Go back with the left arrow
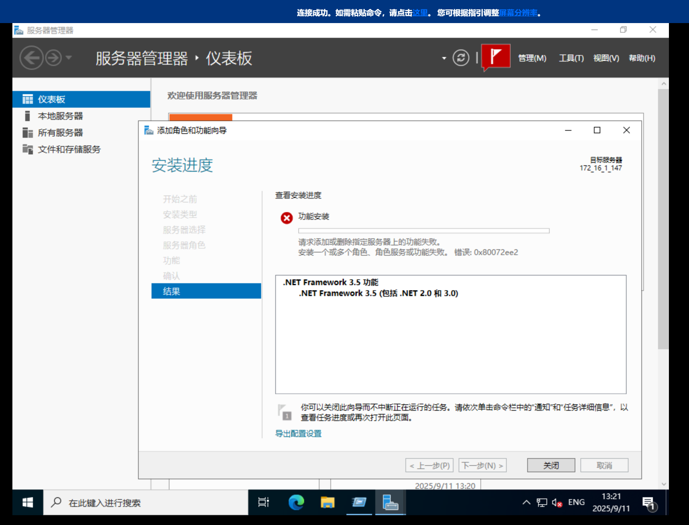 point(32,58)
